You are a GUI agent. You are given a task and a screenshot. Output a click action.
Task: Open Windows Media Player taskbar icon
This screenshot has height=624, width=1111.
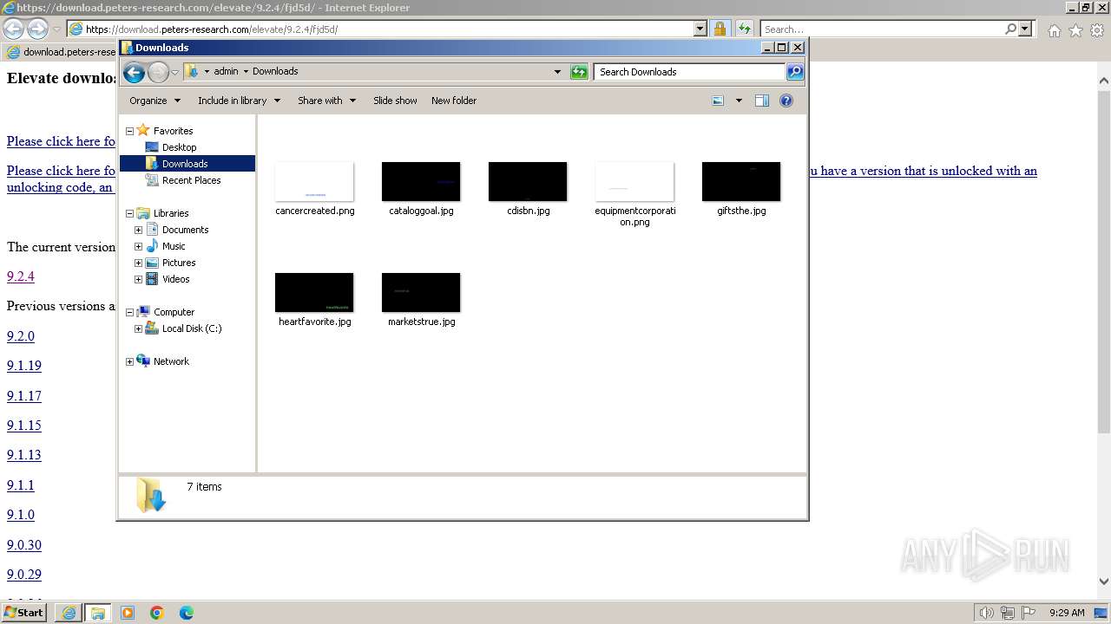[128, 613]
